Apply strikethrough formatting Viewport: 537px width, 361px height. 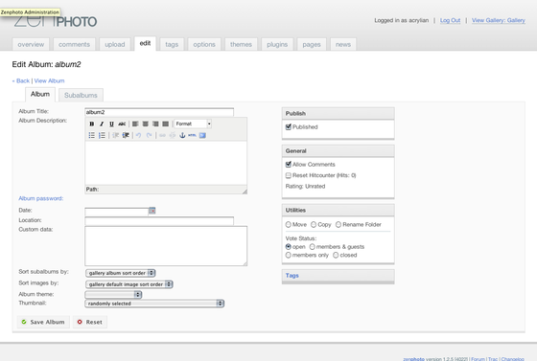tap(122, 124)
